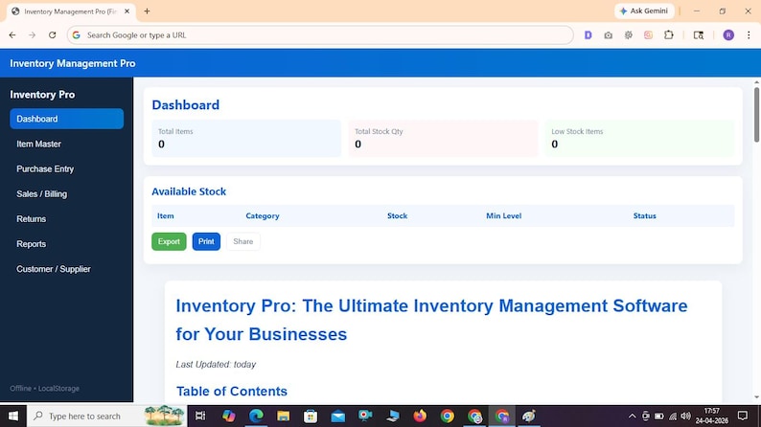Open Task View on the taskbar
Image resolution: width=761 pixels, height=427 pixels.
click(x=200, y=416)
